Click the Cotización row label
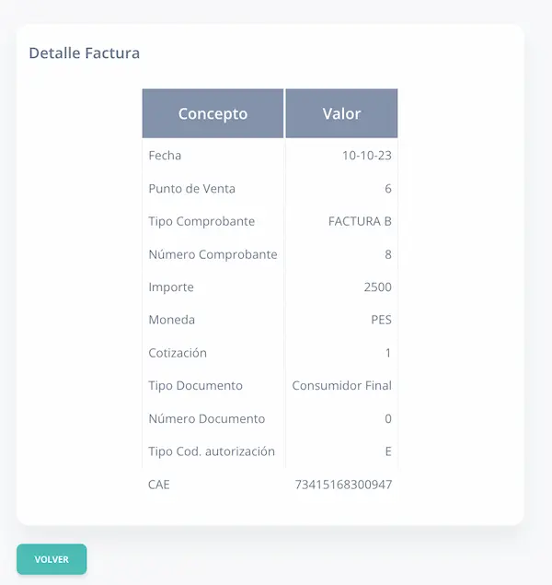 pos(178,353)
